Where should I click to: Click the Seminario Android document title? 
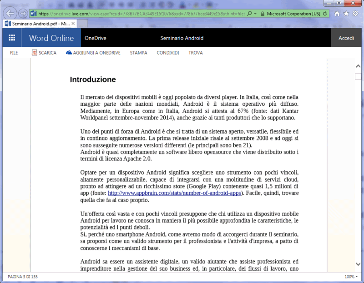182,38
